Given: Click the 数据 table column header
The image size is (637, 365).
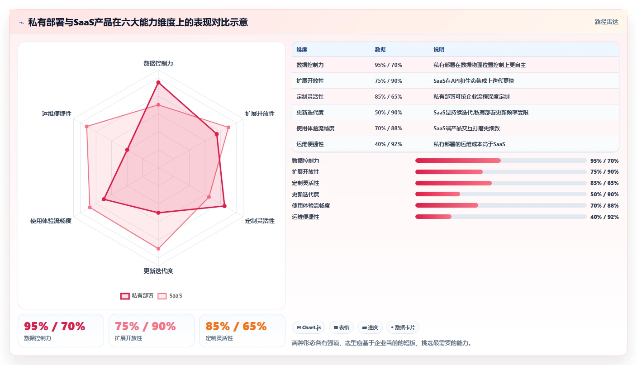Looking at the screenshot, I should (x=380, y=50).
